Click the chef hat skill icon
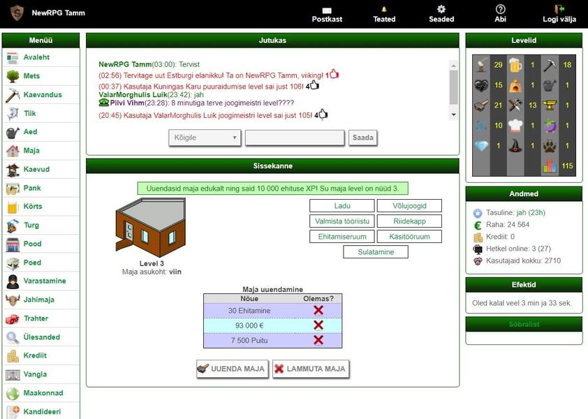 click(515, 126)
